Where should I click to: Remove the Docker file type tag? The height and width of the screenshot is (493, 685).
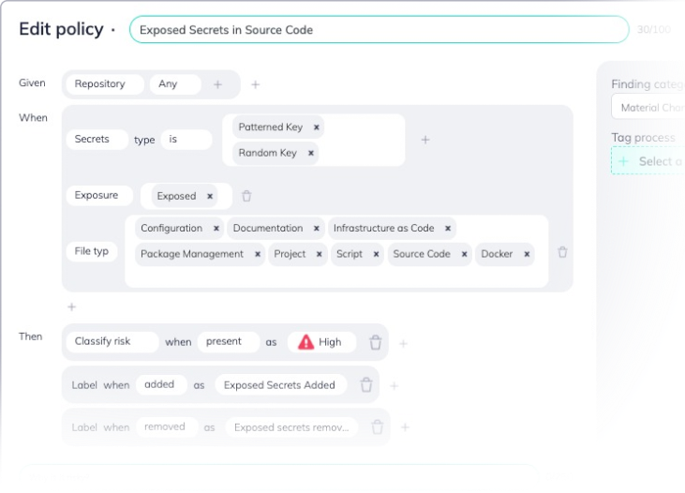pyautogui.click(x=528, y=254)
